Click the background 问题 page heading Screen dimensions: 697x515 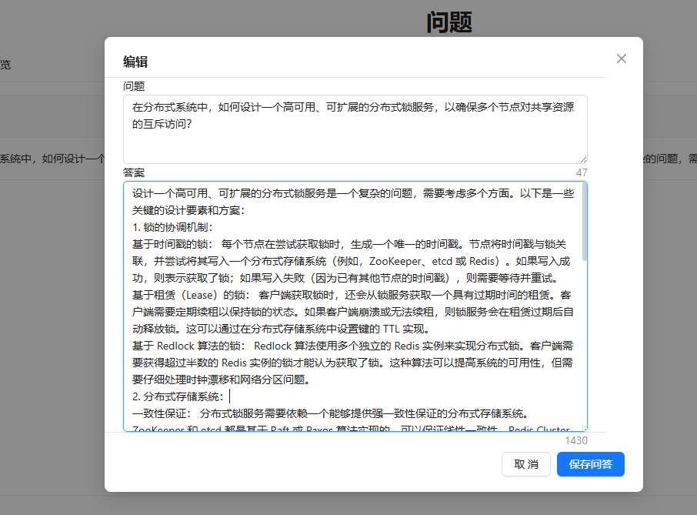click(449, 22)
